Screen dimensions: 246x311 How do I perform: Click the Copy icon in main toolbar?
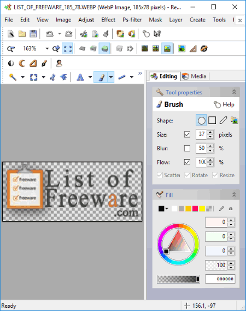tap(95, 33)
